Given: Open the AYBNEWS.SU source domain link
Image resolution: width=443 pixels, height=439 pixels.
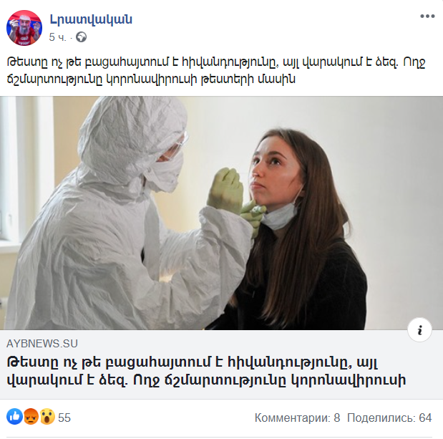Looking at the screenshot, I should pos(42,344).
